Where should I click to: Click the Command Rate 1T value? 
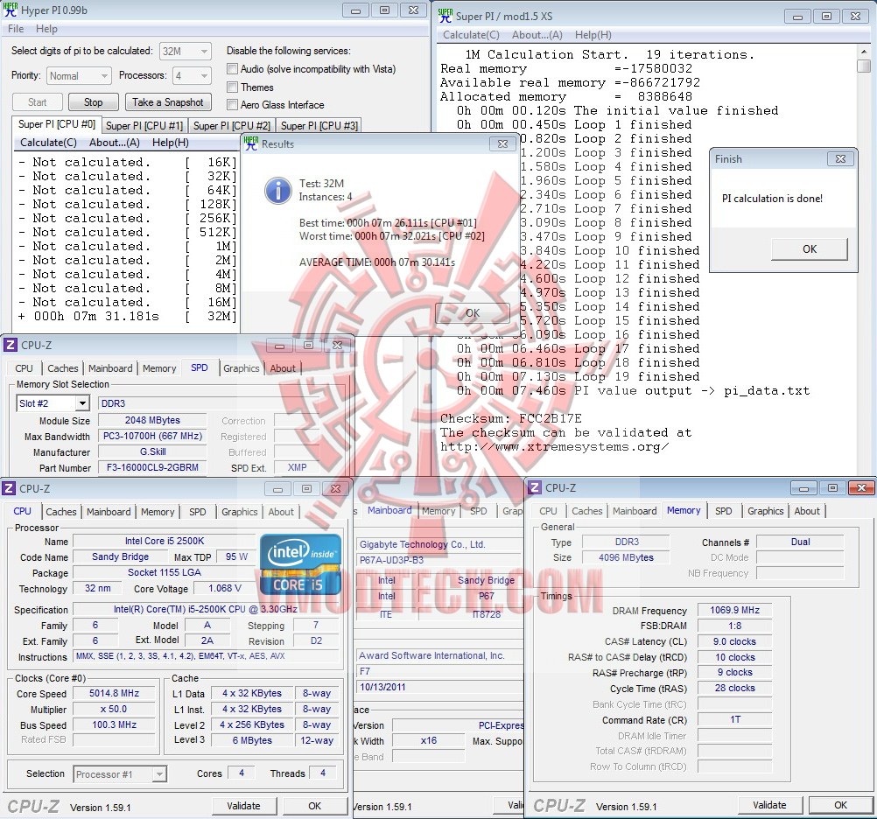click(x=734, y=719)
